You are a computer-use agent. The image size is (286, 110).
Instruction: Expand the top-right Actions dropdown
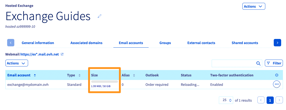[254, 6]
